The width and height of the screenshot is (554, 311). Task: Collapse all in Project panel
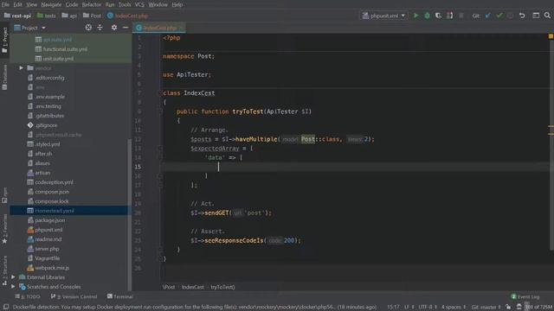coord(100,28)
